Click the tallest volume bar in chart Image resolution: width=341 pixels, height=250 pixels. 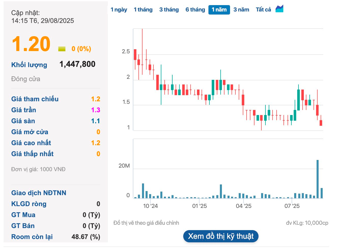[318, 179]
